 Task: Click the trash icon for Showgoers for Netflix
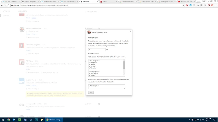point(99,104)
